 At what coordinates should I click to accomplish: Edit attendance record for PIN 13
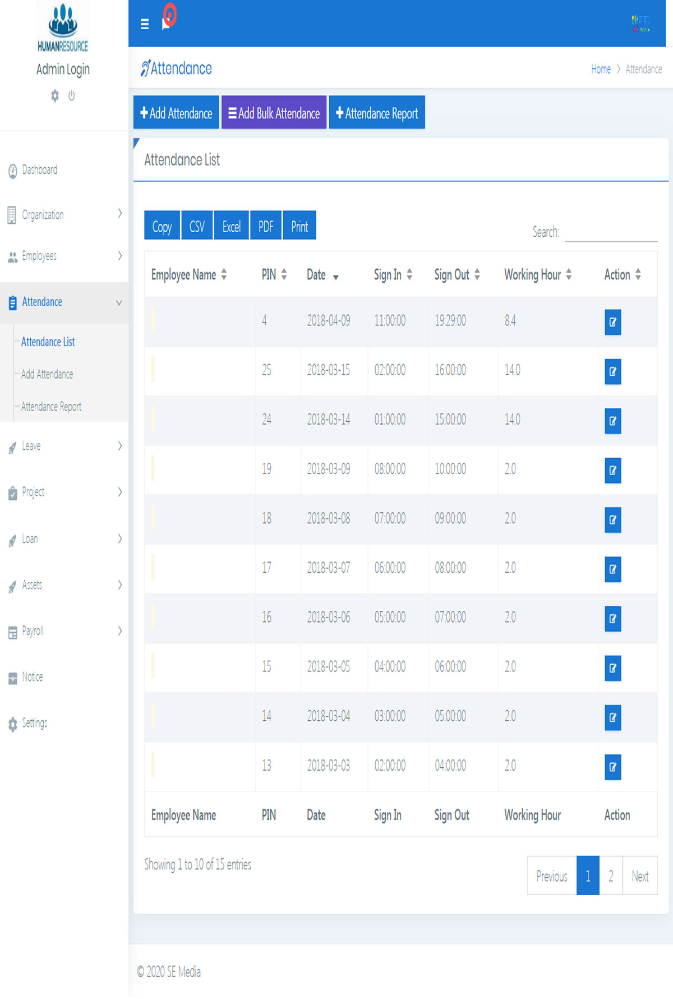tap(612, 767)
